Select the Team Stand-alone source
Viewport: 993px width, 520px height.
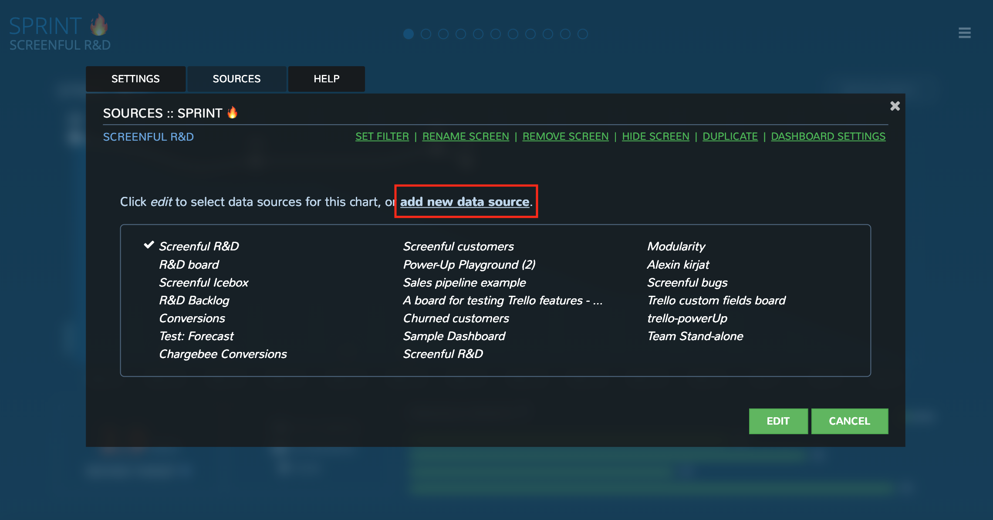pos(695,336)
